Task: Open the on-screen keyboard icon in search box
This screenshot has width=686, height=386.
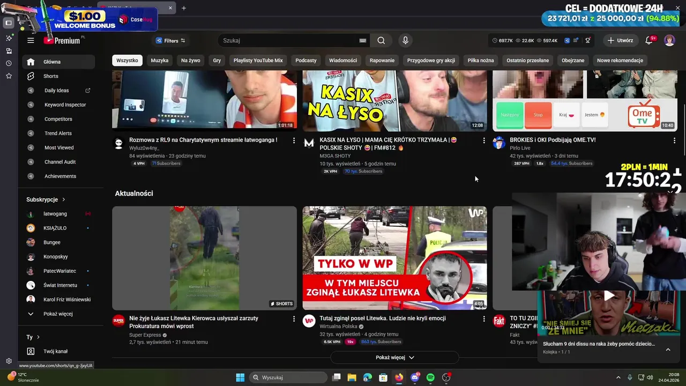Action: click(363, 41)
